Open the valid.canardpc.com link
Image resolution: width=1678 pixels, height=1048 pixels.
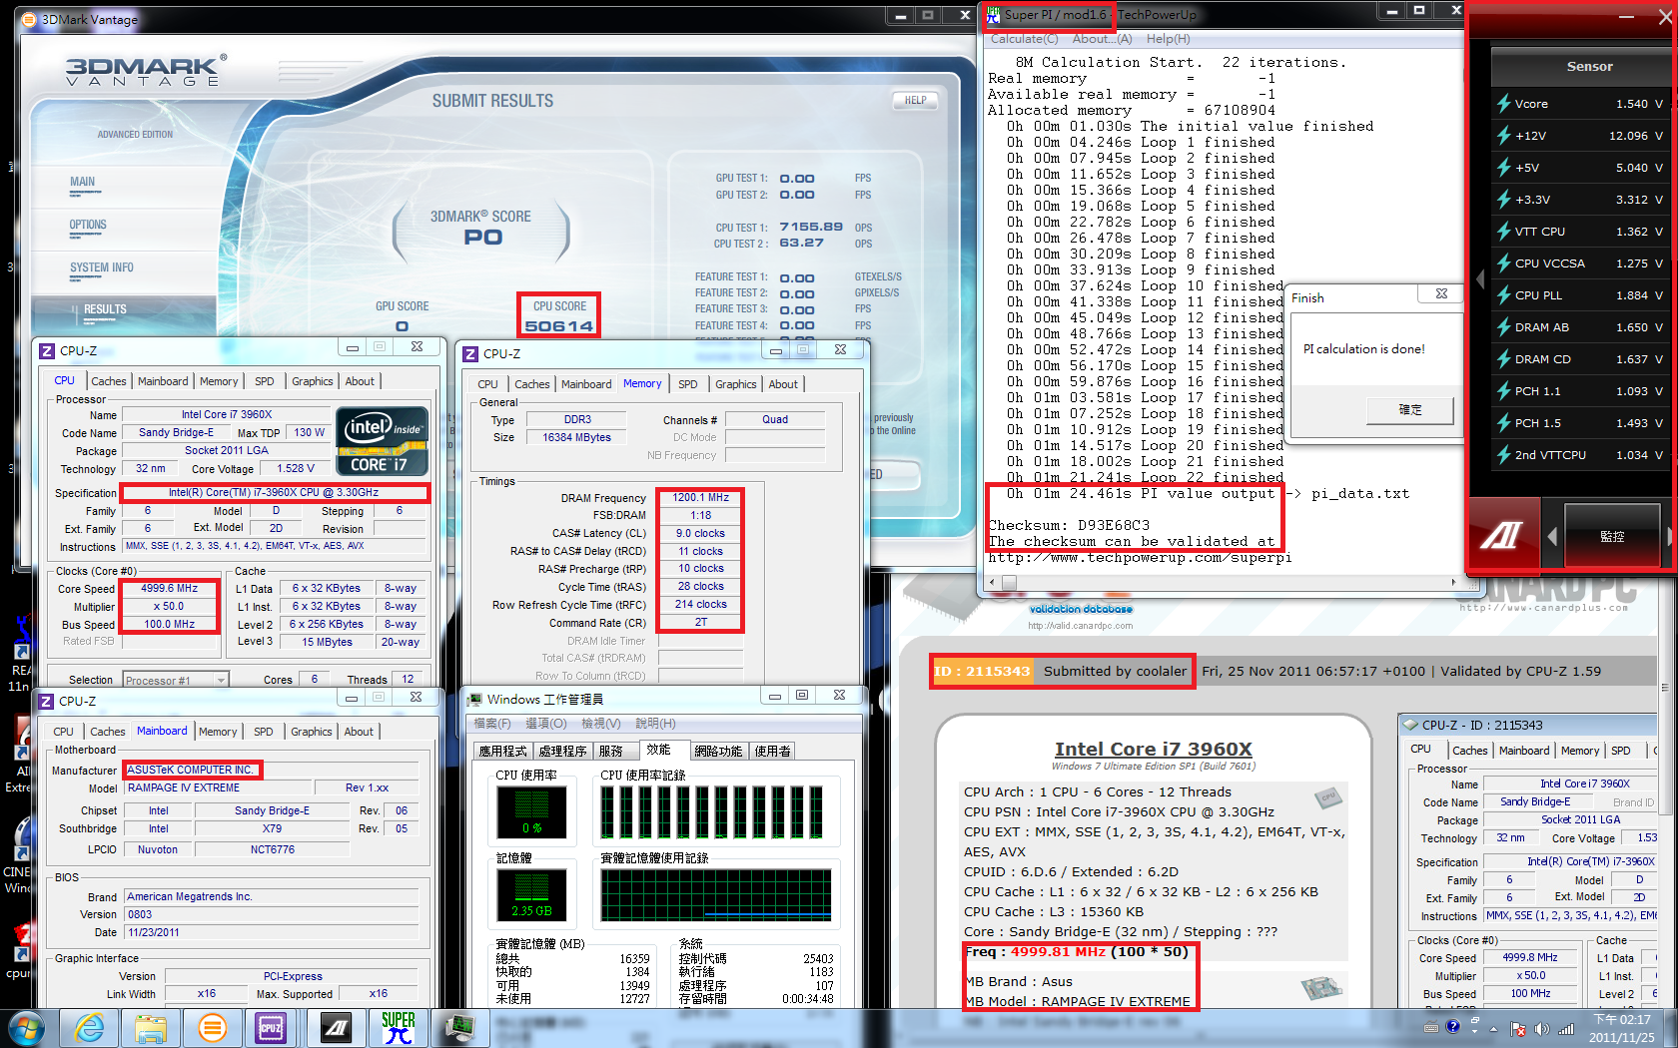pyautogui.click(x=1081, y=626)
